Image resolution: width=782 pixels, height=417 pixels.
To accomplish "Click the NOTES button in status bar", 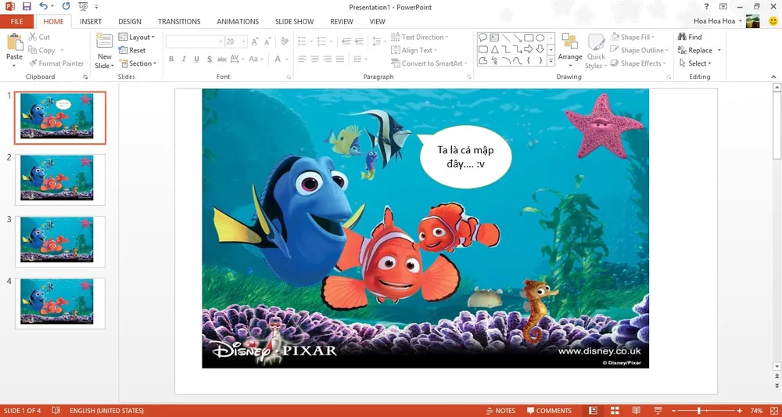I will 500,411.
